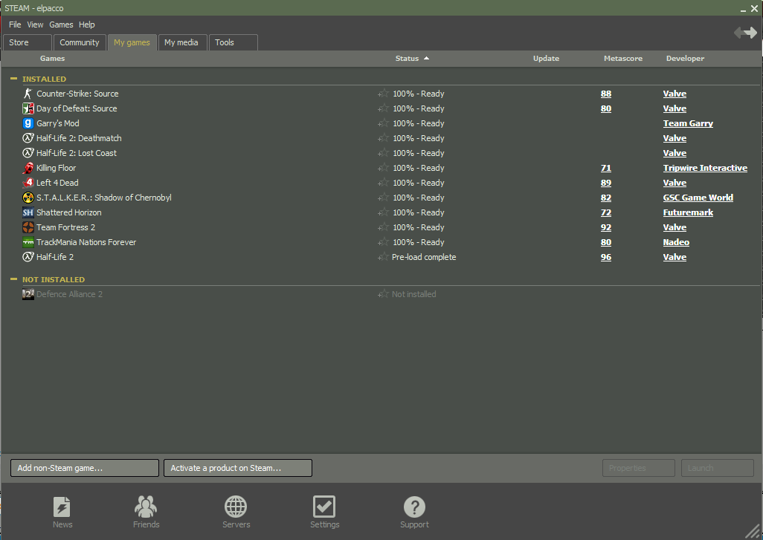Click the Counter-Strike: Source game icon
Screen dimensions: 763x540
(28, 94)
